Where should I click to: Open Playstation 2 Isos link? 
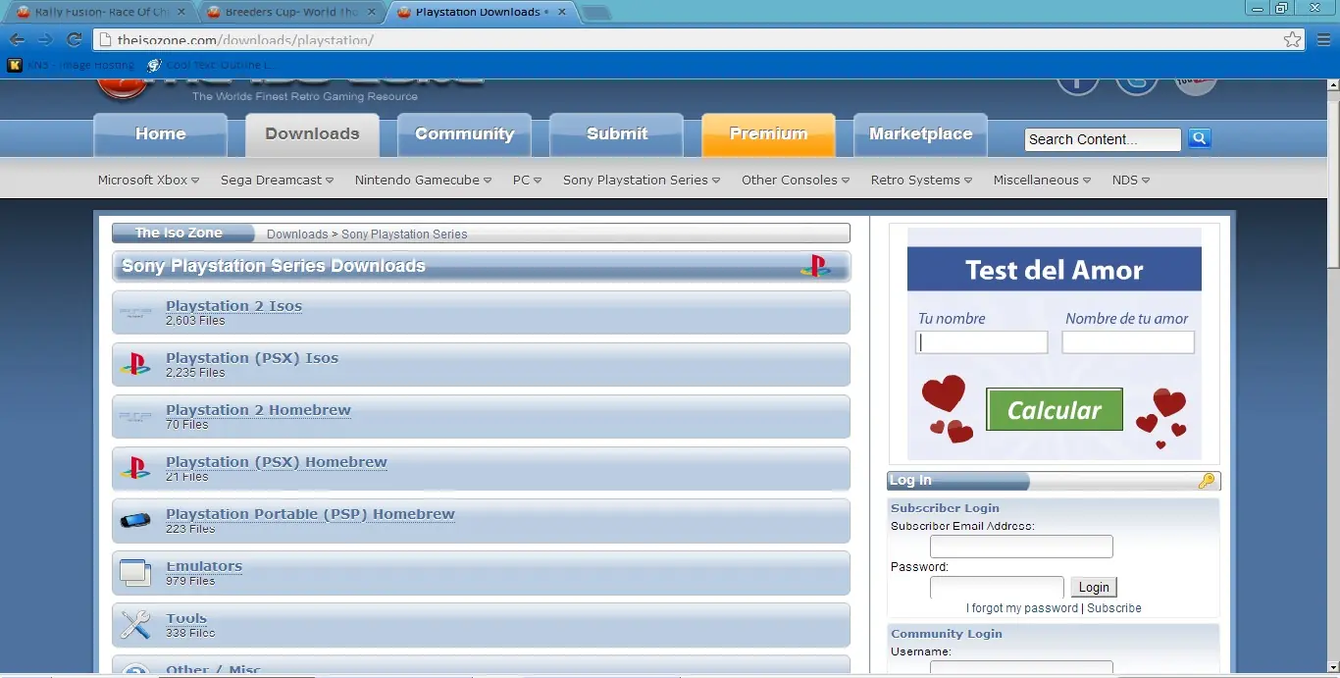pos(233,306)
